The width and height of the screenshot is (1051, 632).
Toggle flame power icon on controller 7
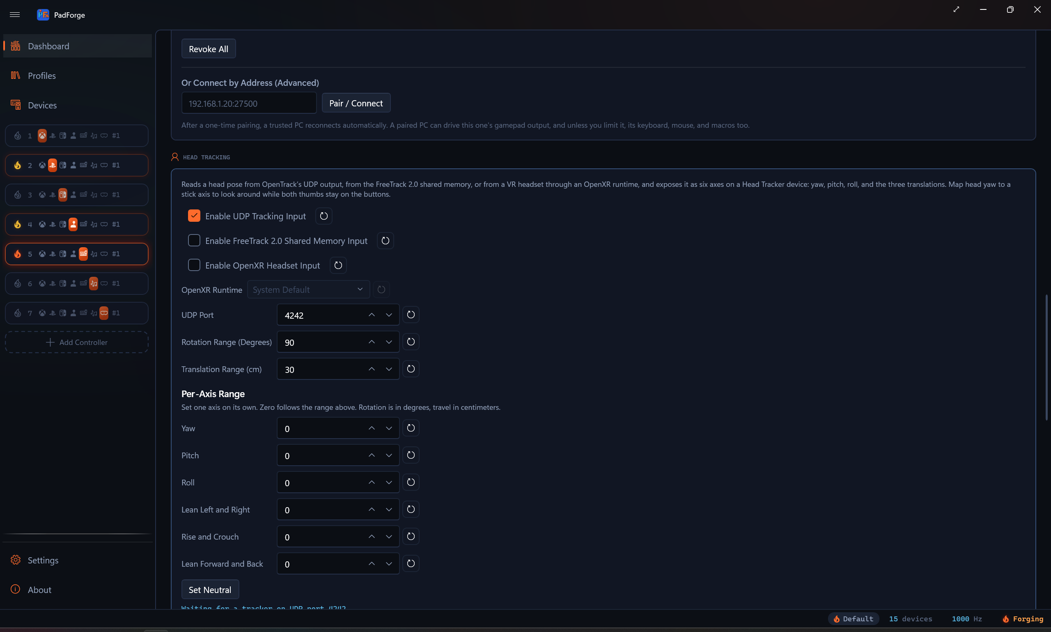pyautogui.click(x=18, y=313)
